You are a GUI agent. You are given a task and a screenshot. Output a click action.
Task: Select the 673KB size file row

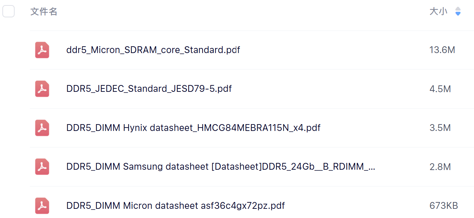coord(443,206)
